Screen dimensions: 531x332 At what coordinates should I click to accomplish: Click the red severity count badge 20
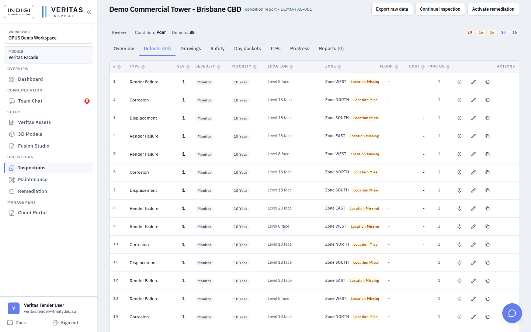469,32
